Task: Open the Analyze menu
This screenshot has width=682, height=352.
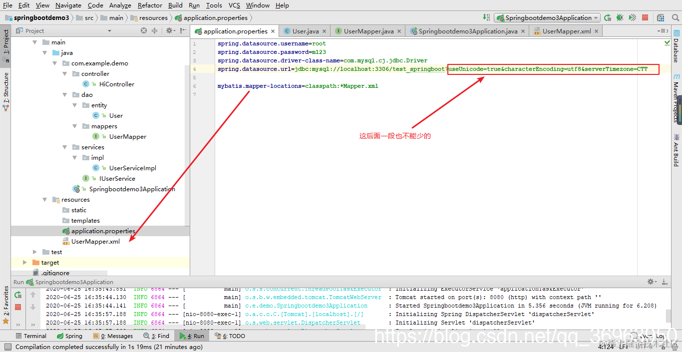Action: pos(120,5)
